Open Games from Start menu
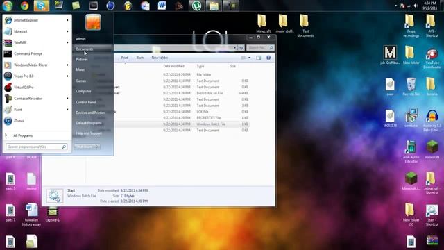The image size is (444, 250). click(81, 81)
